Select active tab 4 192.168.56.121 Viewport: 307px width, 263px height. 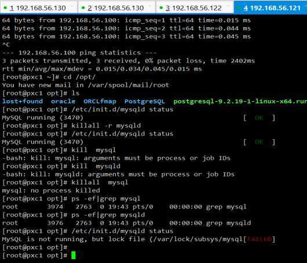tap(271, 8)
